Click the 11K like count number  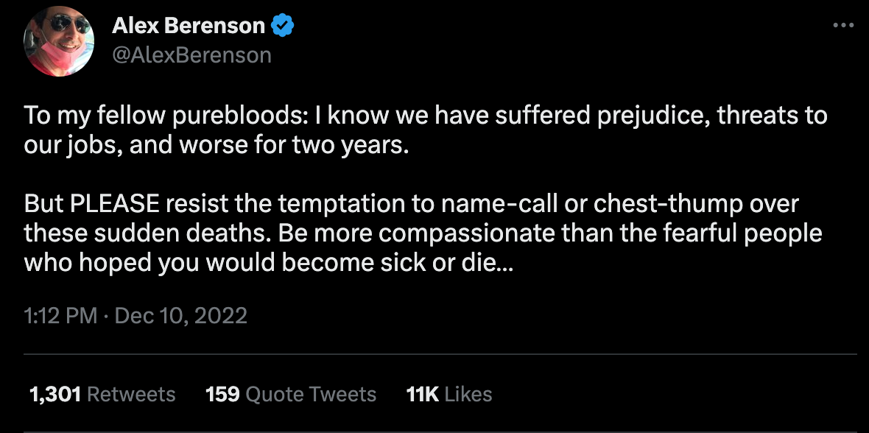(x=423, y=394)
